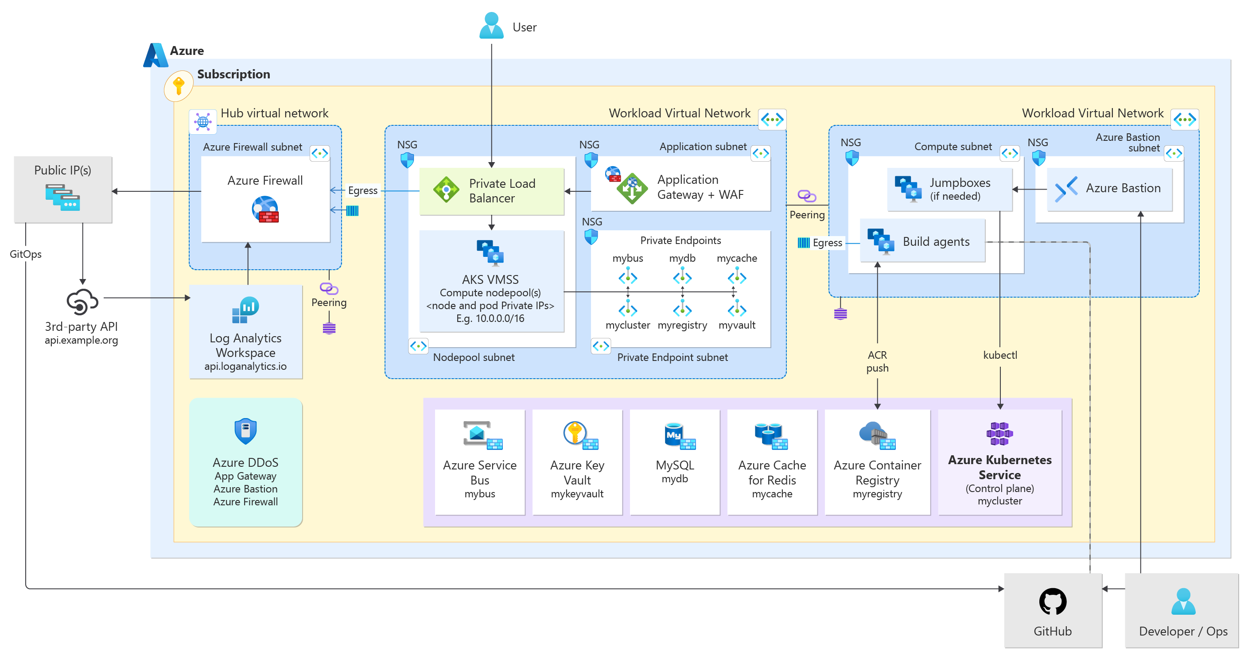Click the User icon at top

pyautogui.click(x=491, y=25)
